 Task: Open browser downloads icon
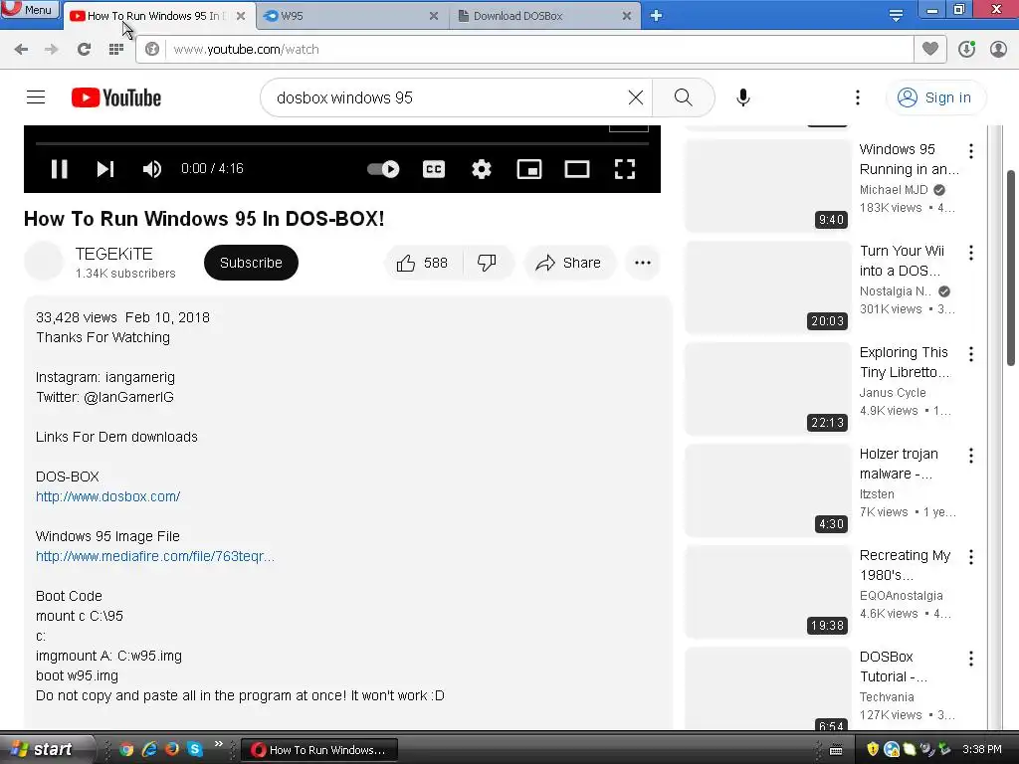pyautogui.click(x=966, y=50)
